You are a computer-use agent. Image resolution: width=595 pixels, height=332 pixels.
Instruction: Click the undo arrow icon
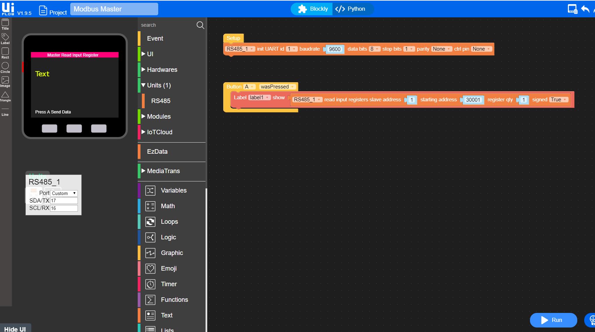[x=585, y=9]
